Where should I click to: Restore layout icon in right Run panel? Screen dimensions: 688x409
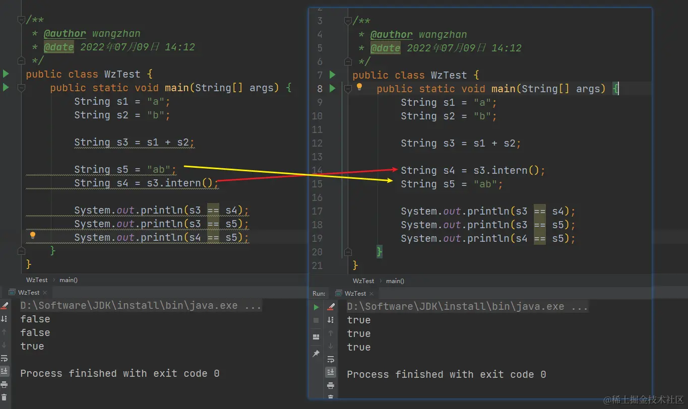[316, 337]
